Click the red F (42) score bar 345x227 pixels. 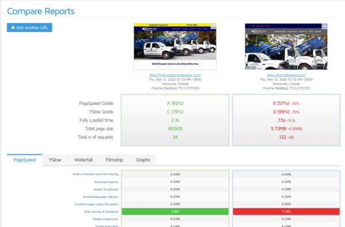pos(286,212)
